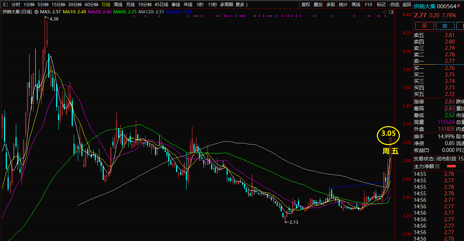Expand the 更多 periods menu

pyautogui.click(x=242, y=5)
